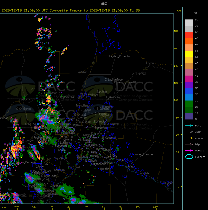Image resolution: width=208 pixels, height=210 pixels.
Task: Click the 'E_1-736' map label
Action: tap(141, 74)
